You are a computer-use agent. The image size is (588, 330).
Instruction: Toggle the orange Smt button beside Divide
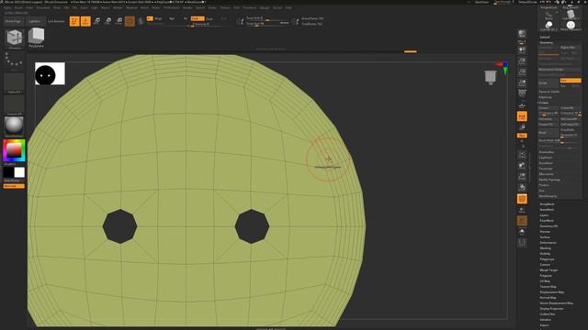click(570, 81)
